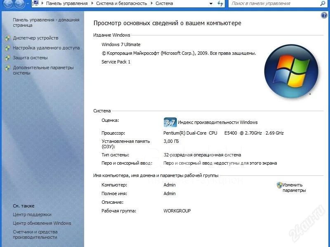Click the computer icon in address bar
Viewport: 330px width, 247px height.
[36, 3]
